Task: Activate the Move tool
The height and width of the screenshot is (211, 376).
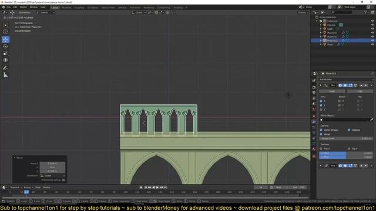Action: click(5, 40)
